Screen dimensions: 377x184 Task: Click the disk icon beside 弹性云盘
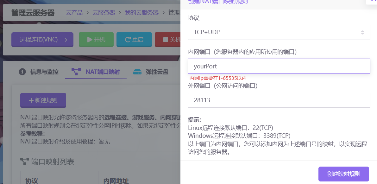coord(137,72)
